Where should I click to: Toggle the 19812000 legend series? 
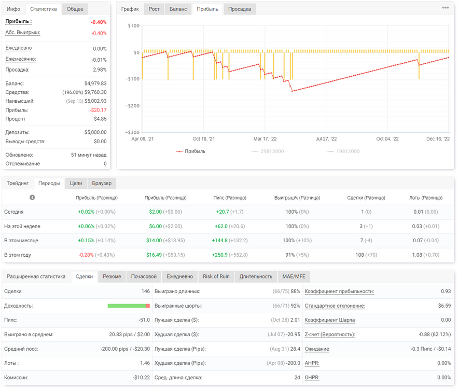pyautogui.click(x=343, y=151)
